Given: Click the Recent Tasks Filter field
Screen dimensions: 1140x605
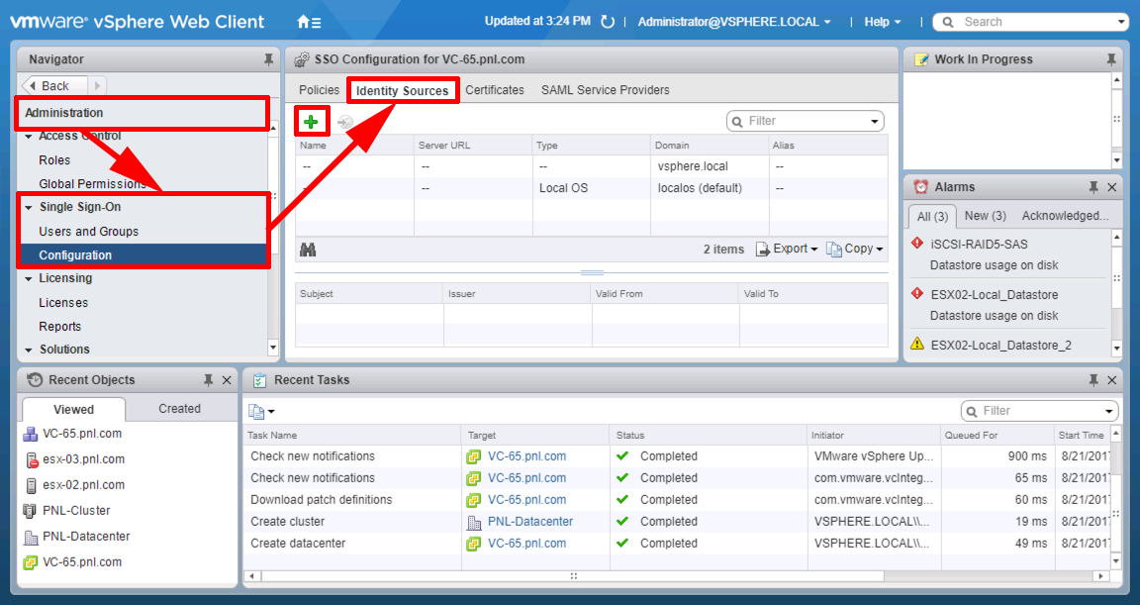Looking at the screenshot, I should tap(1041, 412).
